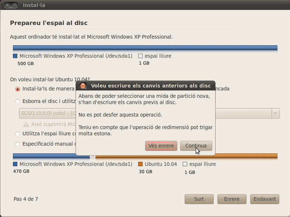Image resolution: width=290 pixels, height=217 pixels.
Task: Click the lower espai lliure legend box
Action: [x=185, y=164]
